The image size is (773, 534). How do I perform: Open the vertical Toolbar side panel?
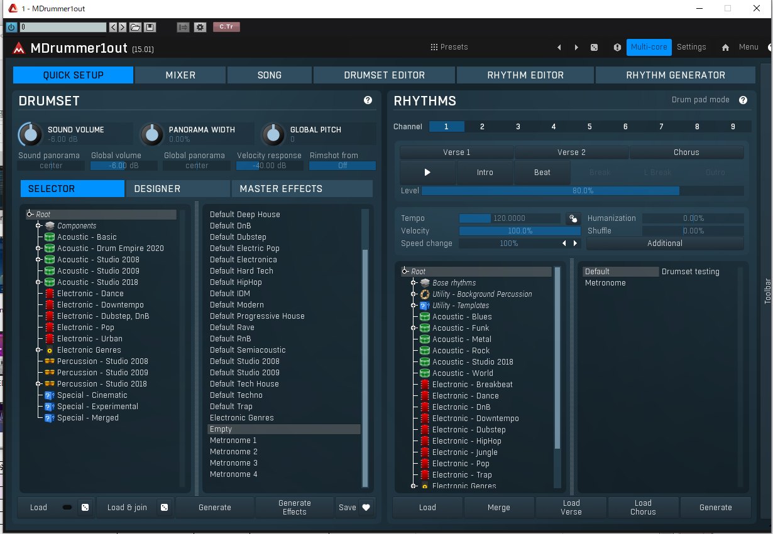tap(767, 291)
